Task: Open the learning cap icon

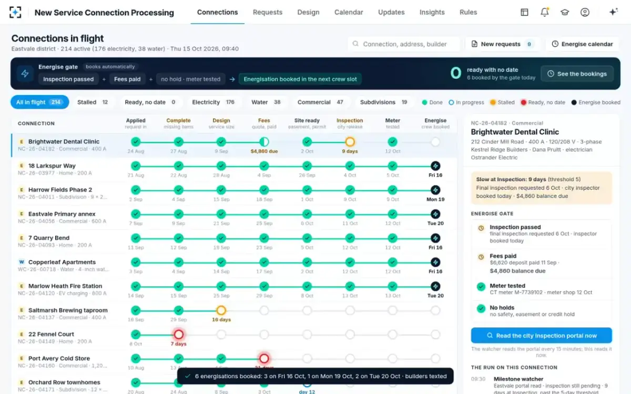Action: (565, 12)
